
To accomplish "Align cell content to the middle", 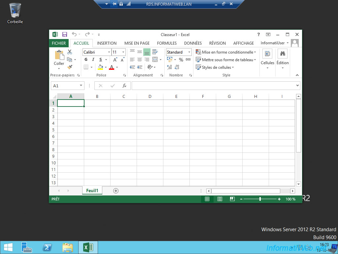I will 140,52.
